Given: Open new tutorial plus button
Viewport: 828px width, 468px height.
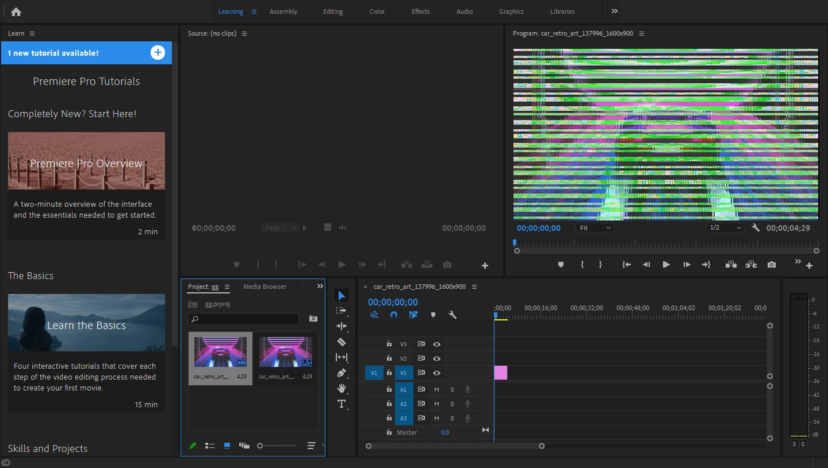Looking at the screenshot, I should click(158, 53).
